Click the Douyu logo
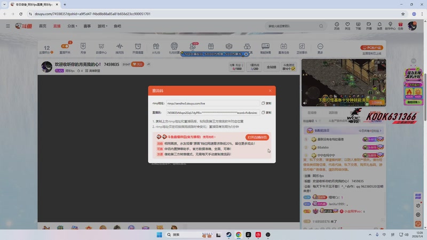 tap(23, 26)
